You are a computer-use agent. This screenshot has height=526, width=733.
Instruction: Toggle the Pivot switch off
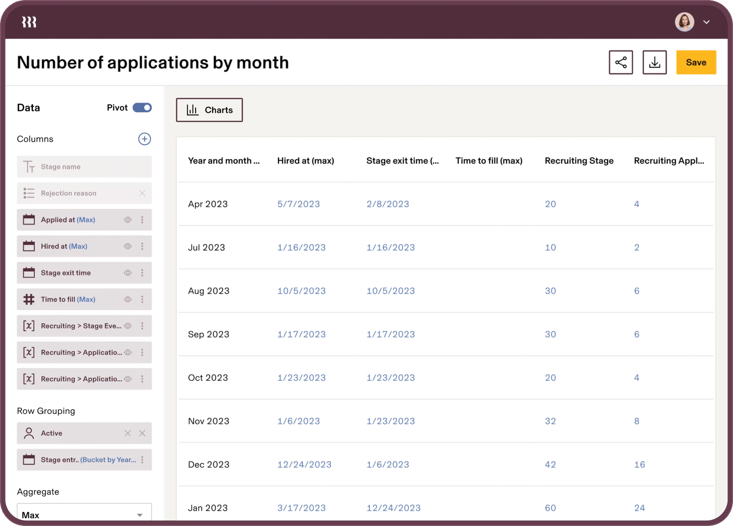click(142, 108)
